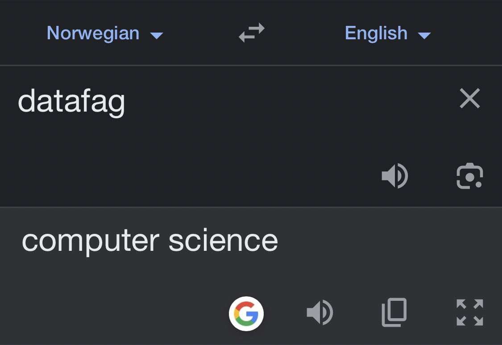
Task: Select the English language label
Action: pyautogui.click(x=376, y=33)
